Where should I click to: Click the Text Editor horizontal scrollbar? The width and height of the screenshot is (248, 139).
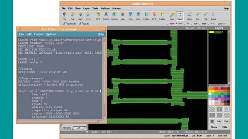(x=60, y=121)
